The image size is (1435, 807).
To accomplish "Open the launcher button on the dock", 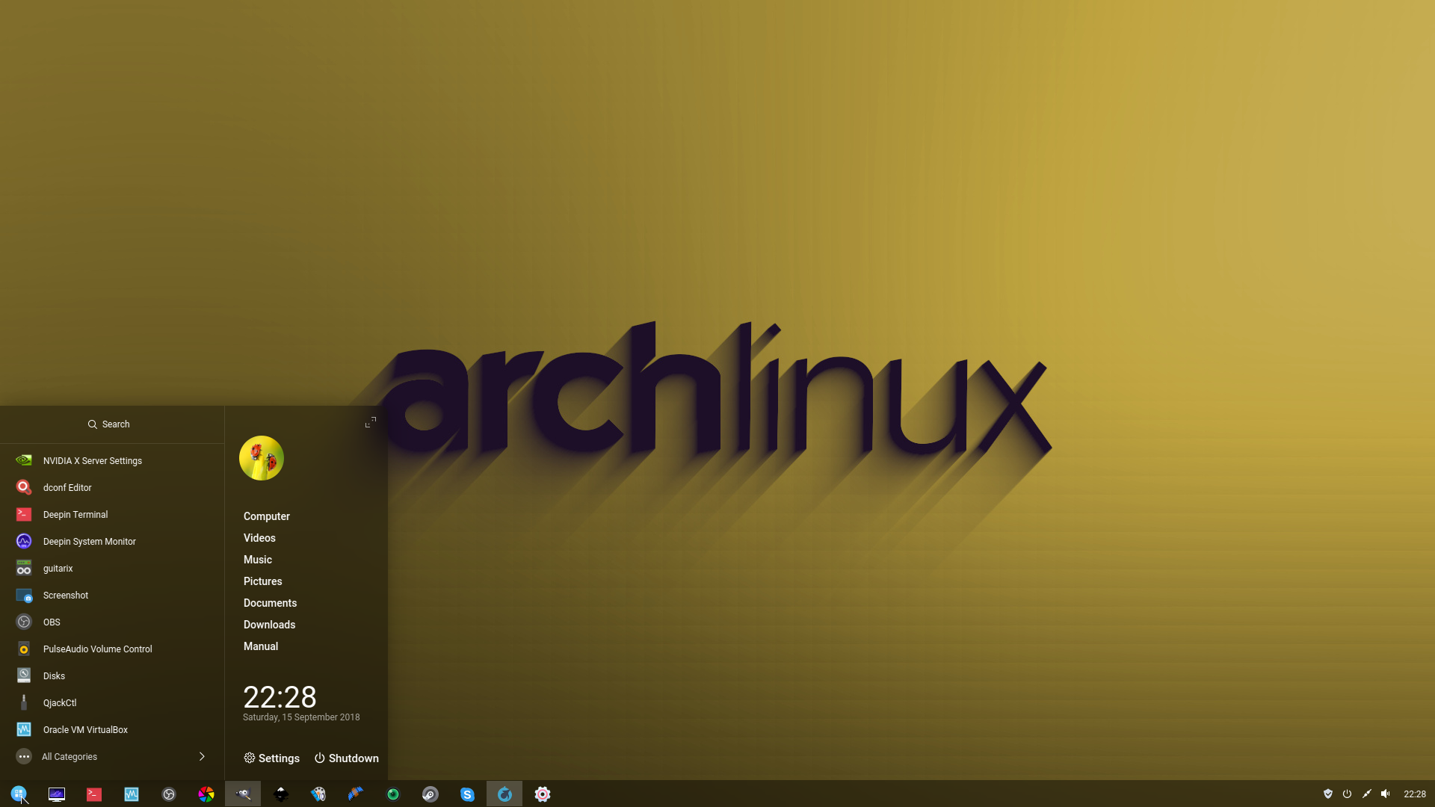I will click(x=19, y=794).
